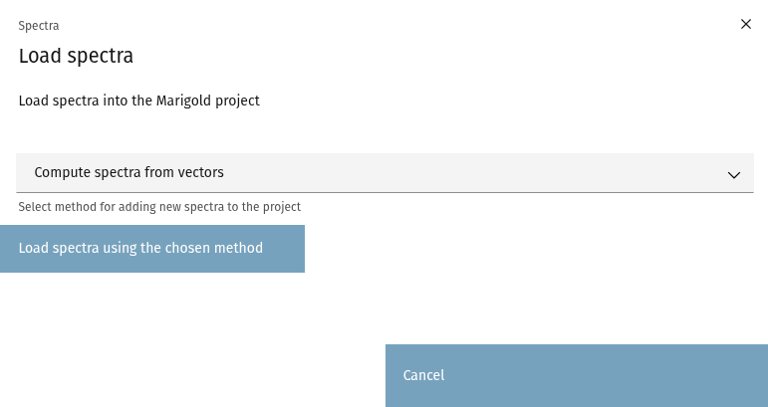Confirm loading with the chosen method button
The height and width of the screenshot is (407, 768).
pyautogui.click(x=152, y=249)
